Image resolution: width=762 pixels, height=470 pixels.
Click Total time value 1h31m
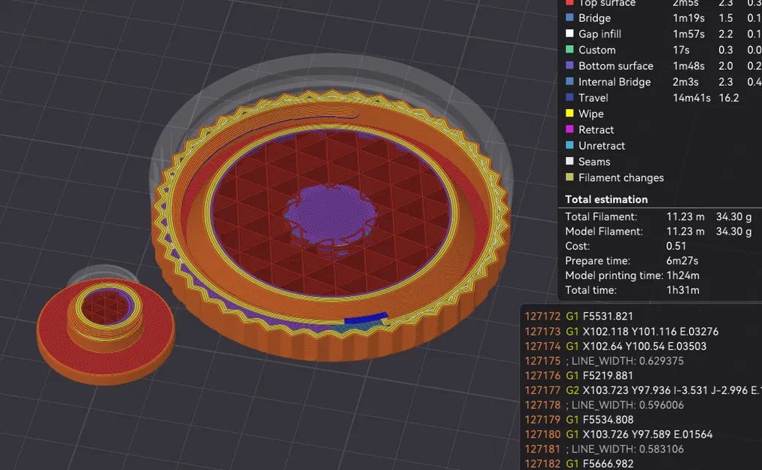pyautogui.click(x=683, y=290)
